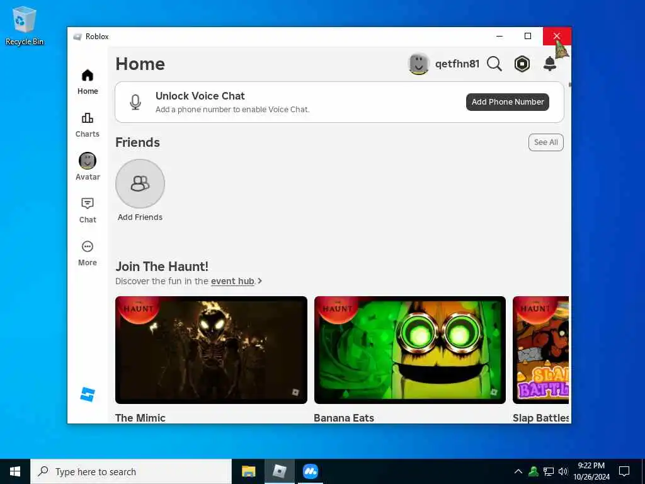This screenshot has height=484, width=645.
Task: Click the microphone icon in Voice Chat banner
Action: click(x=135, y=102)
